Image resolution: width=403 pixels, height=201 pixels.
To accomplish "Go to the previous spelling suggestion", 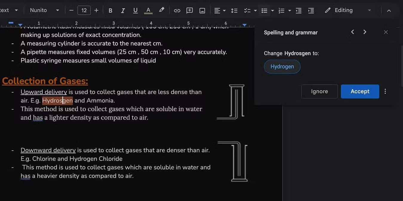I will (x=353, y=32).
